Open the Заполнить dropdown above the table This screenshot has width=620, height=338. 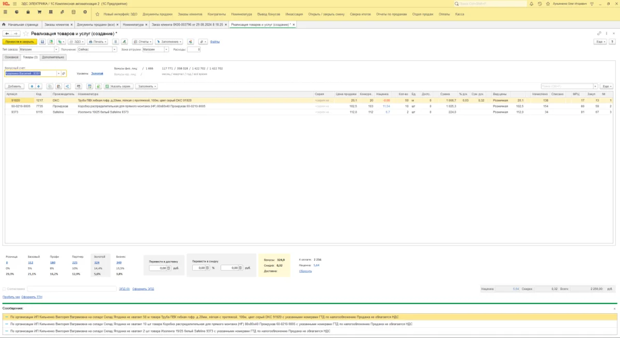[147, 86]
